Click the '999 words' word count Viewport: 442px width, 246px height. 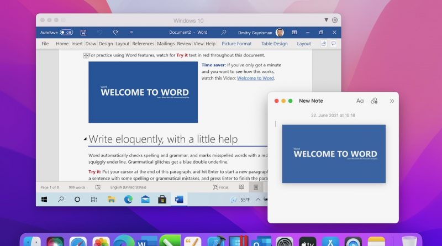[x=77, y=187]
